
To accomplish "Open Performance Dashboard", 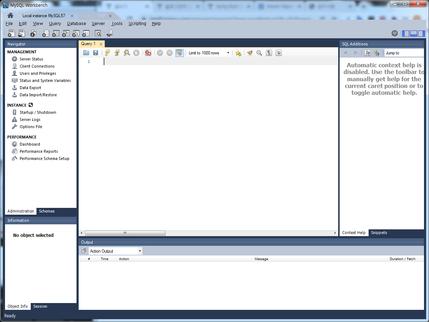I will [30, 144].
